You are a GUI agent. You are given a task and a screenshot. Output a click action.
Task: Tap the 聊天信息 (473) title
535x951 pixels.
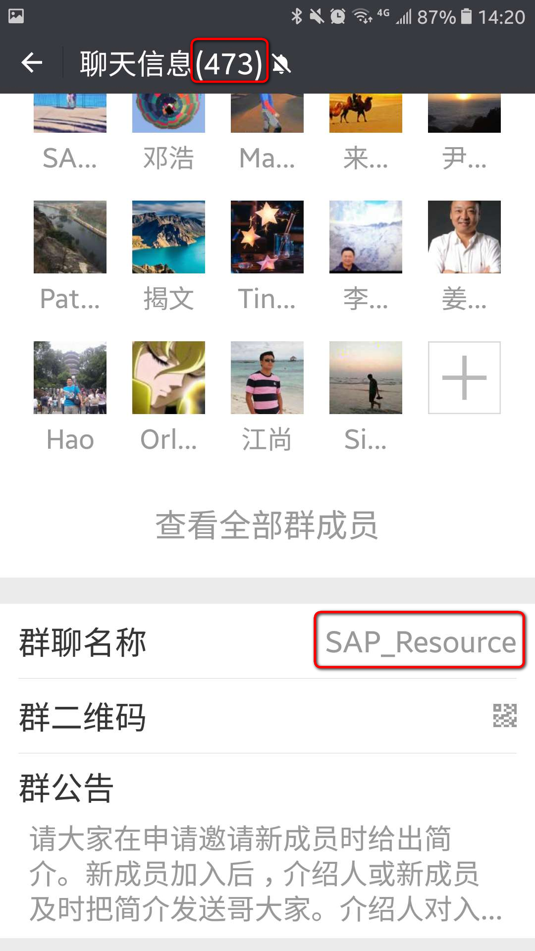pyautogui.click(x=171, y=64)
